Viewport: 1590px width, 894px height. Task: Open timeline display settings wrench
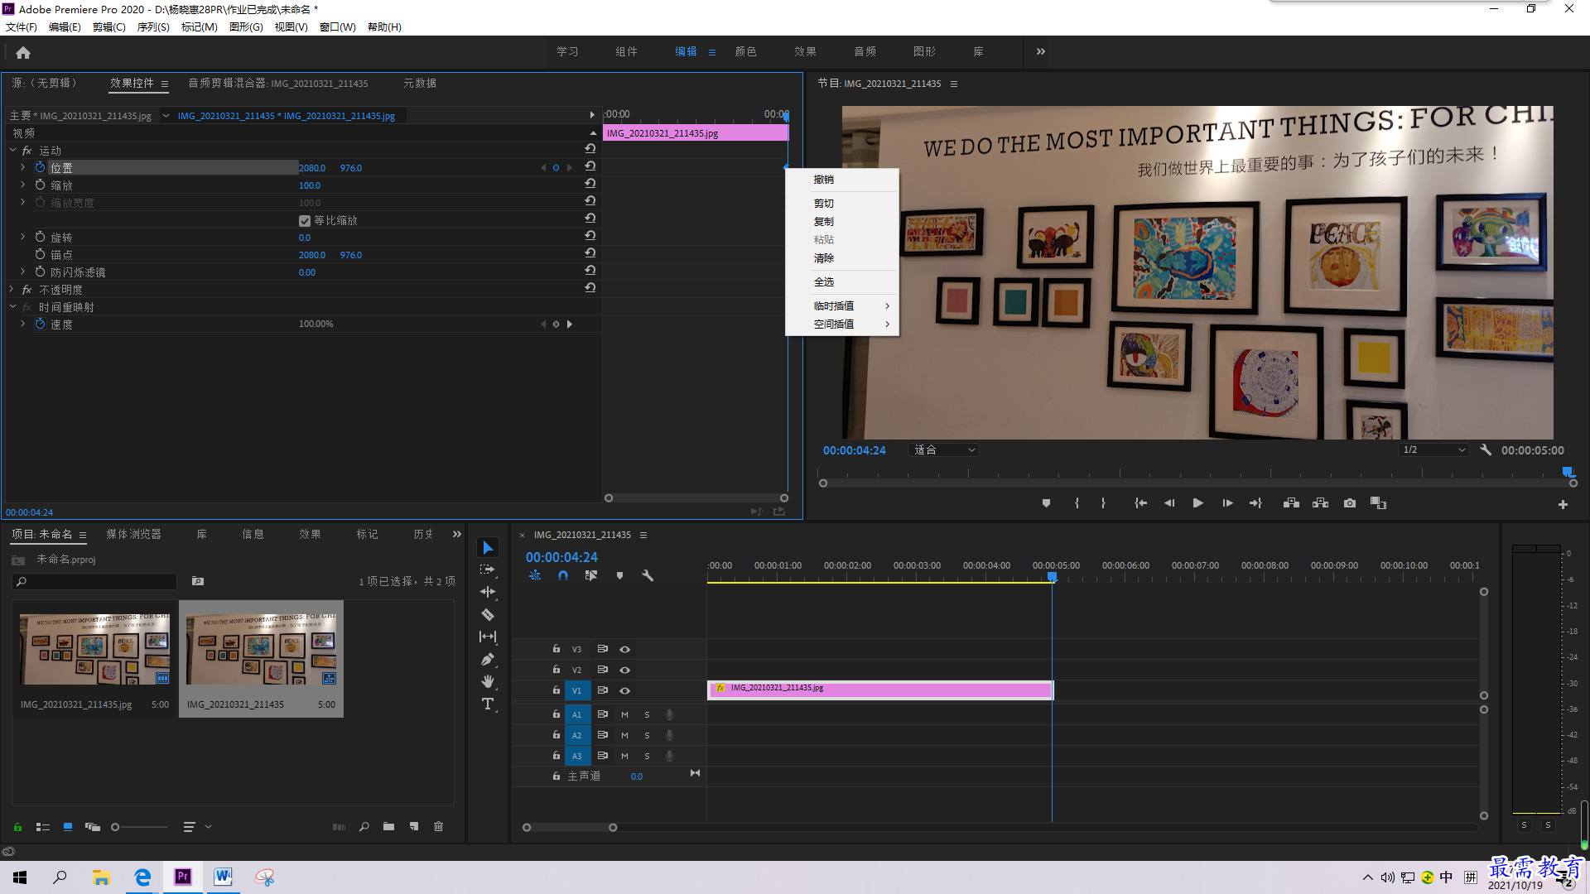(x=648, y=575)
